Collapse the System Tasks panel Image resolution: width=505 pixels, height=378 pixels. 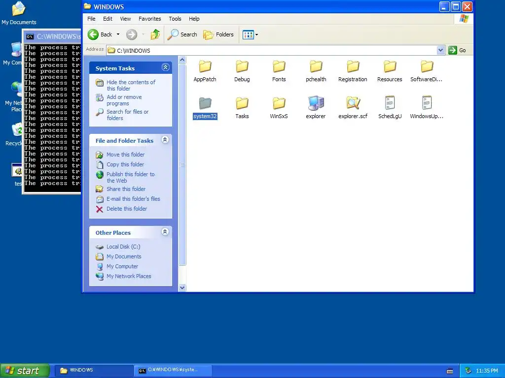click(165, 67)
